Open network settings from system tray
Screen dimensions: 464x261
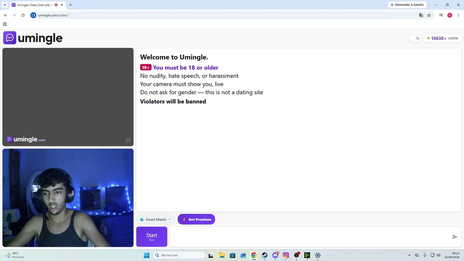432,255
